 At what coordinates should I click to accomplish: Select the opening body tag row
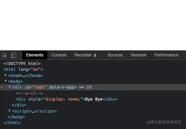(15, 81)
